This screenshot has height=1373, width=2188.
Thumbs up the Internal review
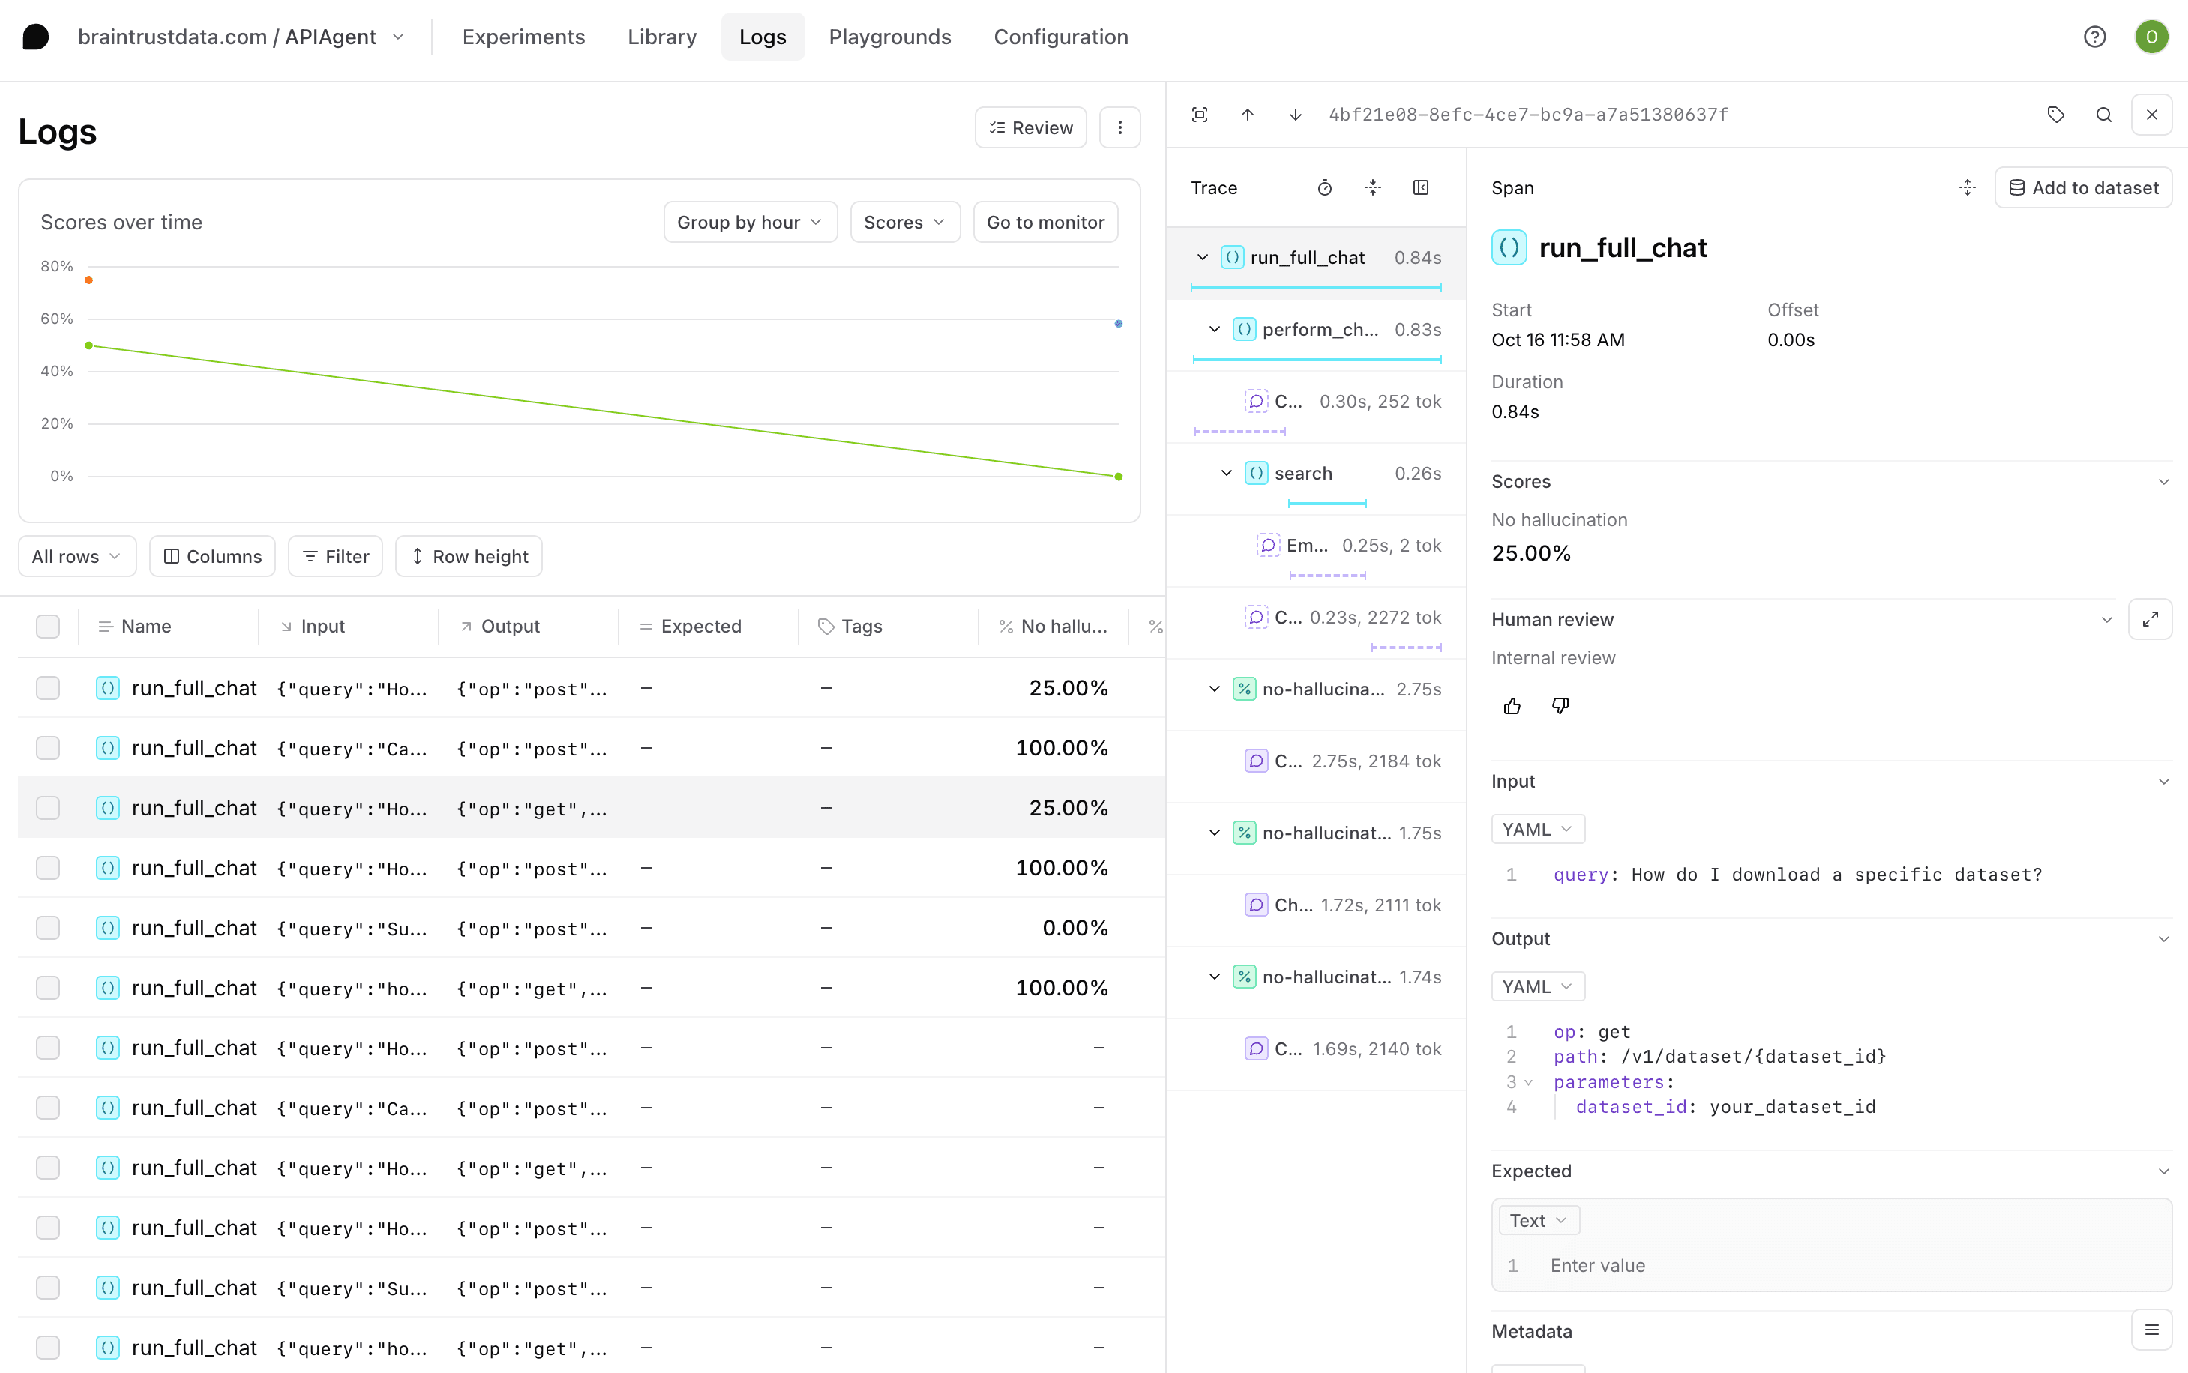tap(1512, 705)
